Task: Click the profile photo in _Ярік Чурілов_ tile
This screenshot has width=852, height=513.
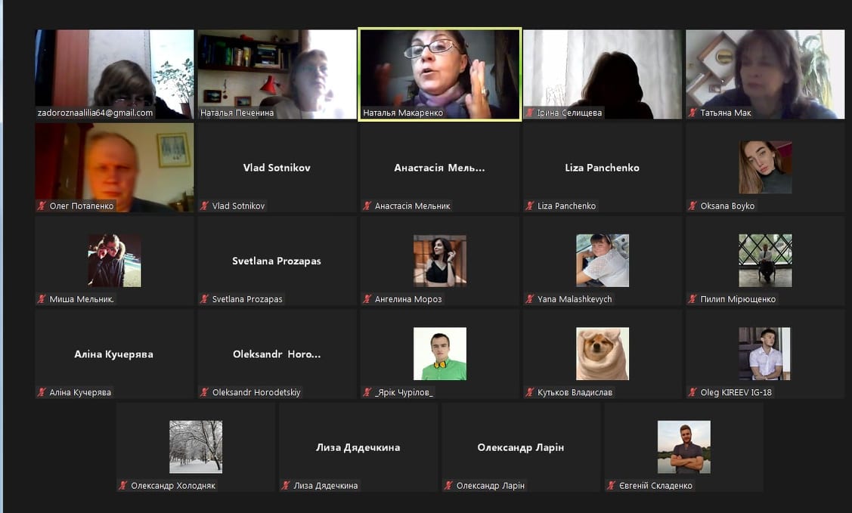Action: [x=439, y=354]
